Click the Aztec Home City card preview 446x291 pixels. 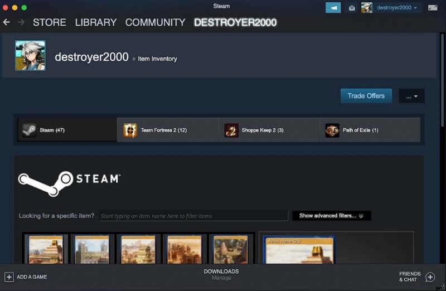(299, 250)
